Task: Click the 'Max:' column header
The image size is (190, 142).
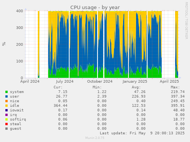Action: coord(175,87)
